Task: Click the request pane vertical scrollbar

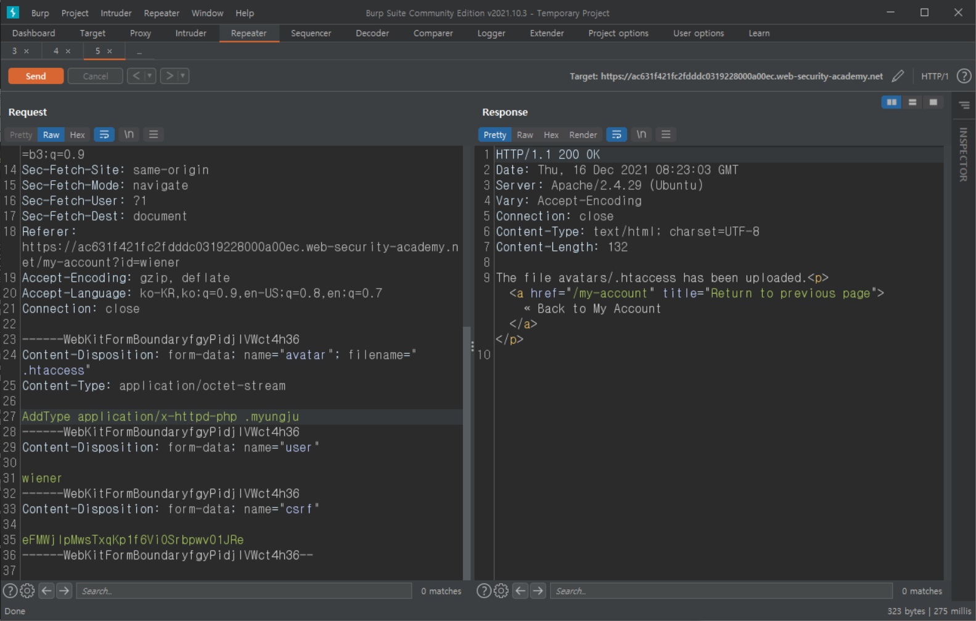Action: click(467, 453)
